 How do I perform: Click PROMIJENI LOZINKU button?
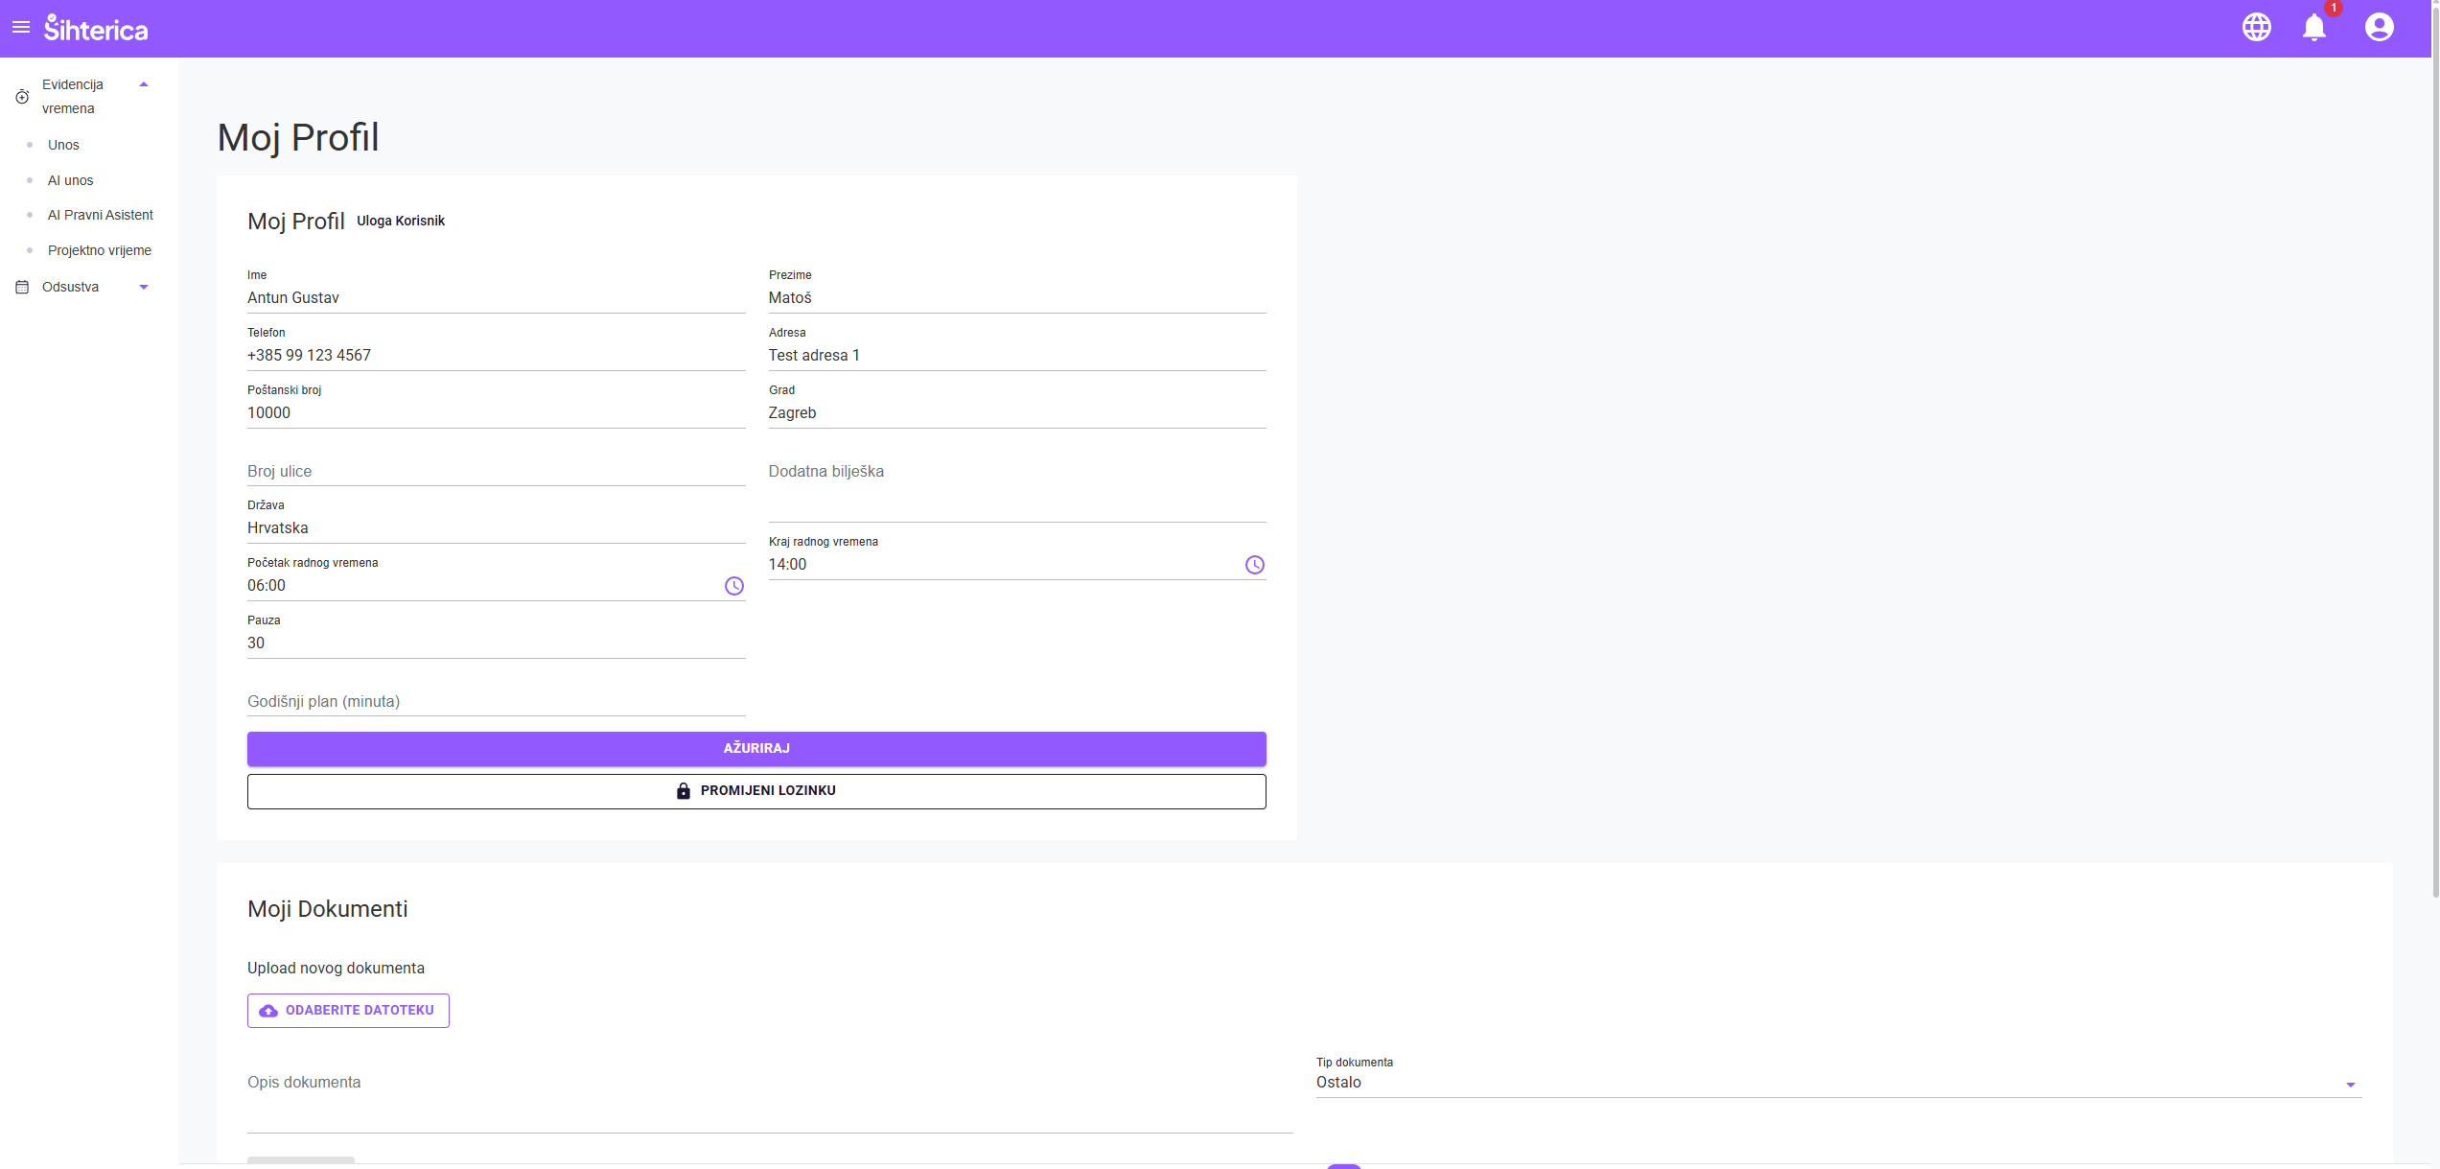[756, 791]
